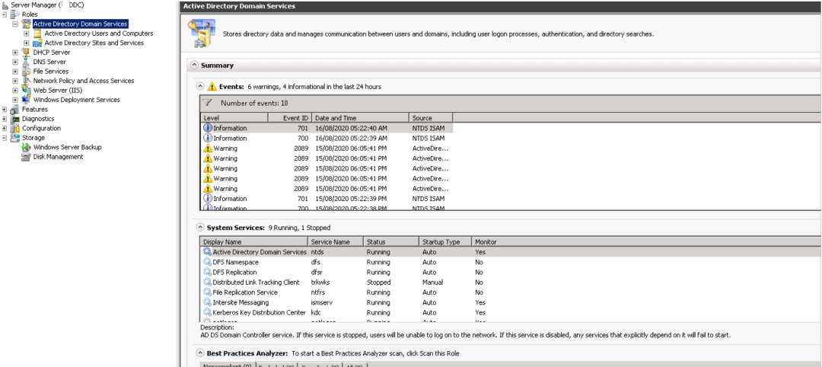Click the File Services icon
Viewport: 822px width, 367px height.
click(x=26, y=72)
